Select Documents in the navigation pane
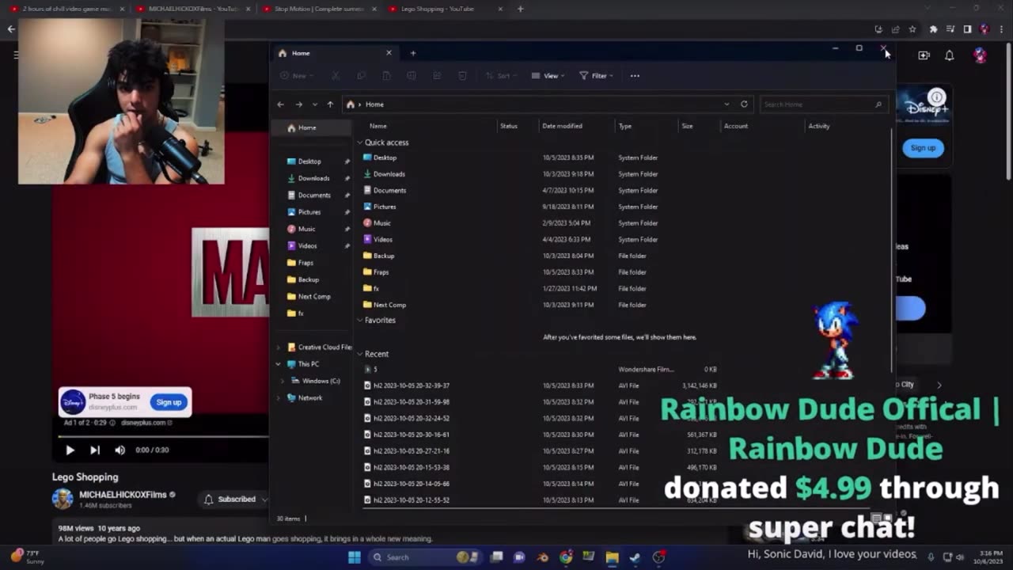This screenshot has height=570, width=1013. pyautogui.click(x=314, y=195)
